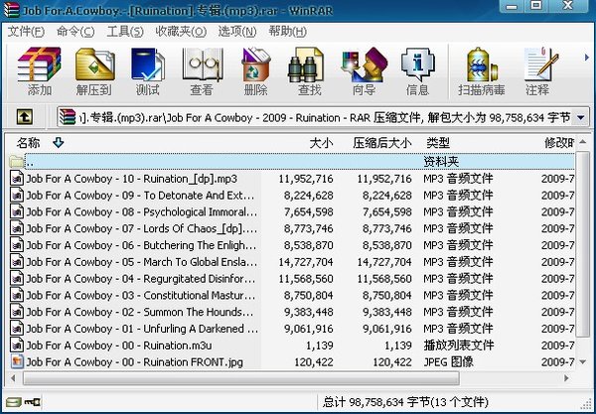Click the horizontal scrollbar thumb
The height and width of the screenshot is (414, 596).
coord(241,378)
